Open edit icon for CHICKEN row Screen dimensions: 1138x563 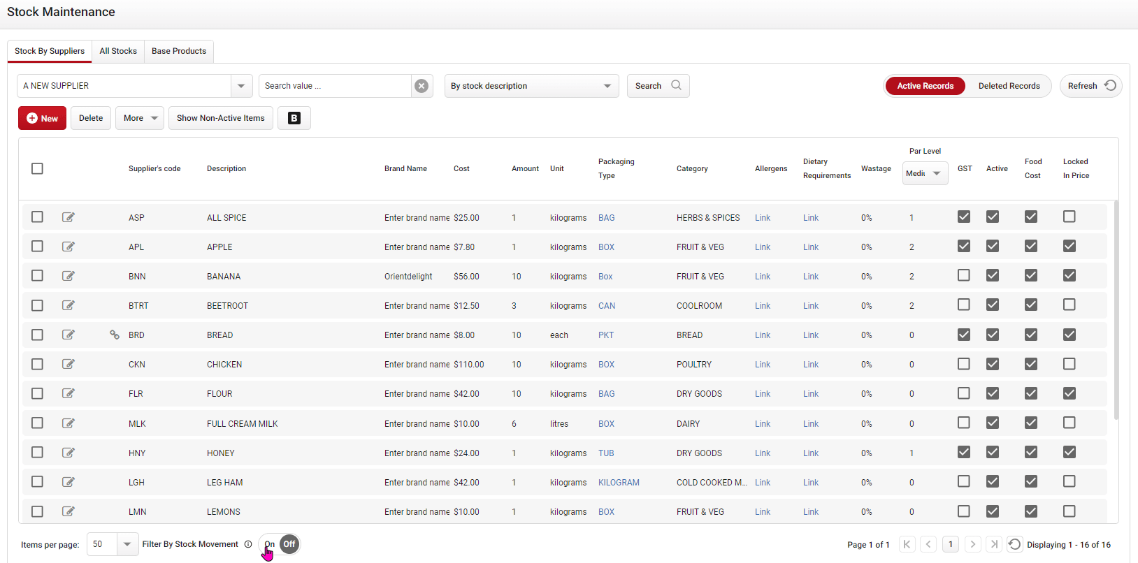[x=69, y=364]
